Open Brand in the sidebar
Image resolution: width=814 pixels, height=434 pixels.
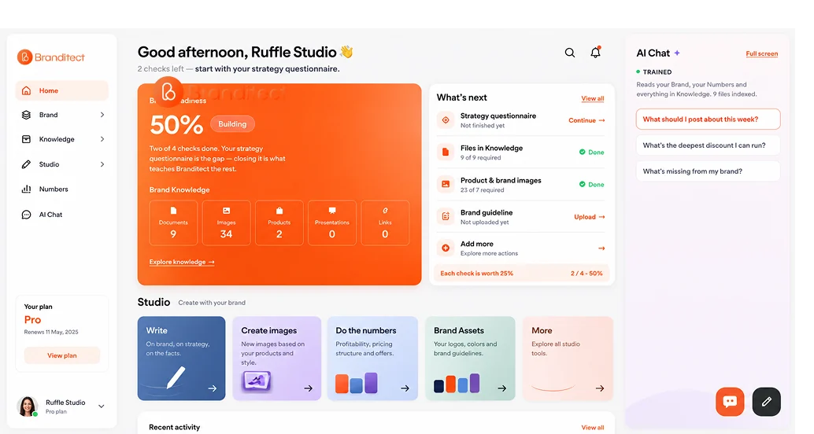click(x=61, y=115)
